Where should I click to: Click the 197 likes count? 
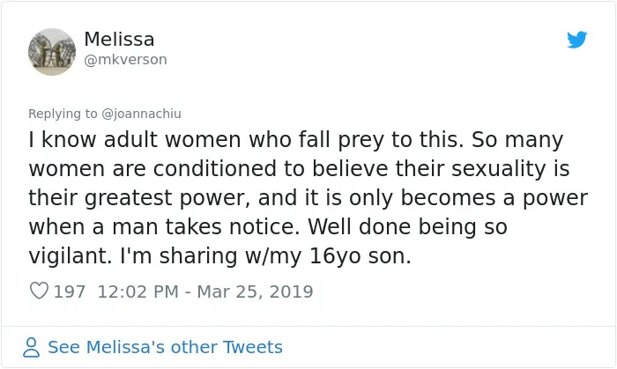(x=70, y=292)
